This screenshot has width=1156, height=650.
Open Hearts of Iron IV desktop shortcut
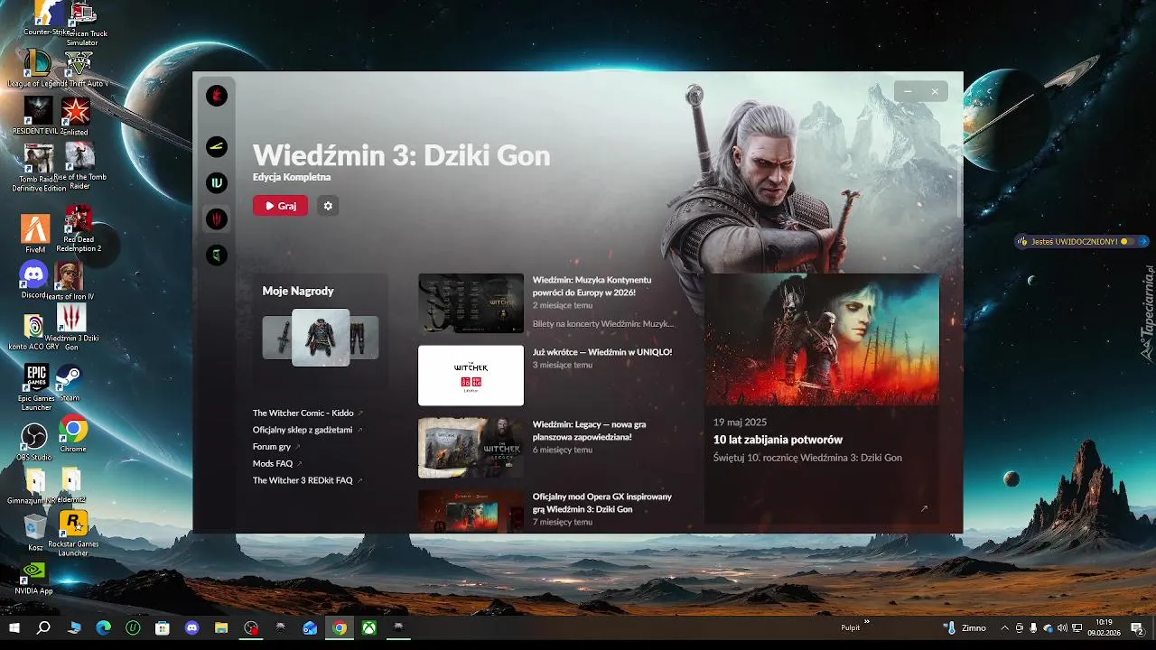(x=70, y=281)
